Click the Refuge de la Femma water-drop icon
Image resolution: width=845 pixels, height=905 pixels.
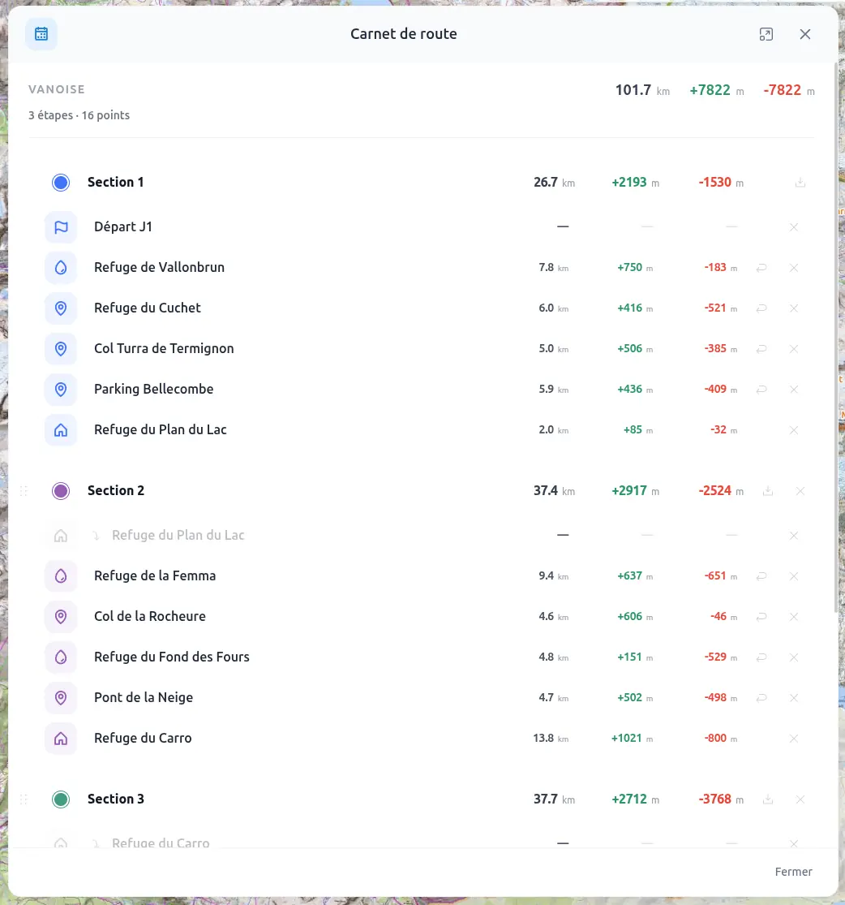pos(61,576)
